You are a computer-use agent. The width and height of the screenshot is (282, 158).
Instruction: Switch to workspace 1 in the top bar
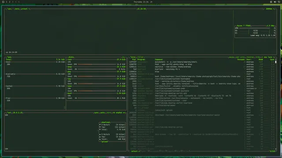7,2
